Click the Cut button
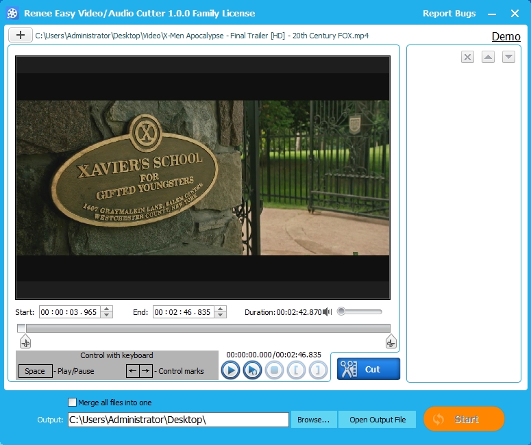 tap(369, 369)
